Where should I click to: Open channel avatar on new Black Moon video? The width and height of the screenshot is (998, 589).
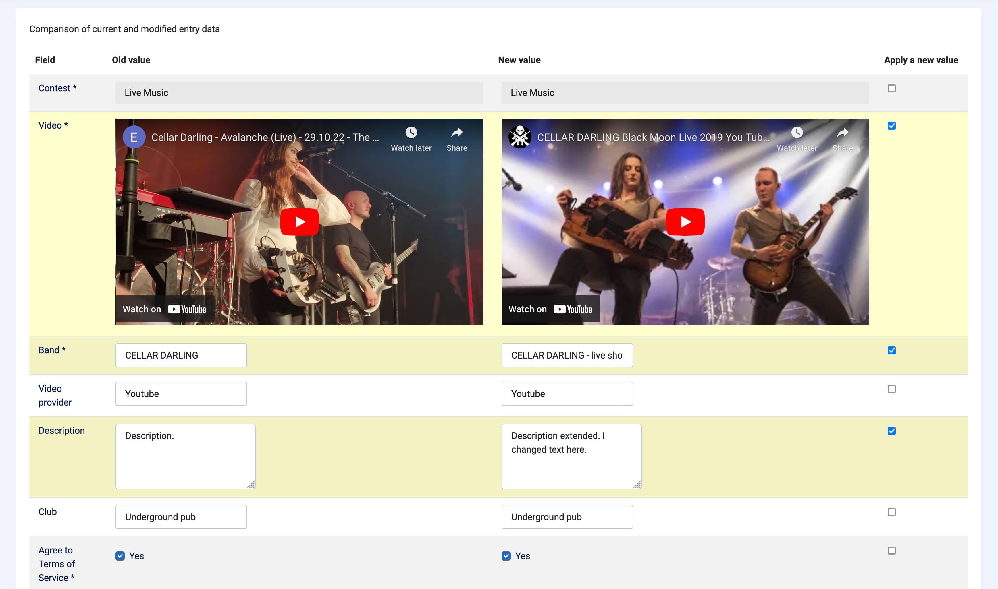pos(520,137)
